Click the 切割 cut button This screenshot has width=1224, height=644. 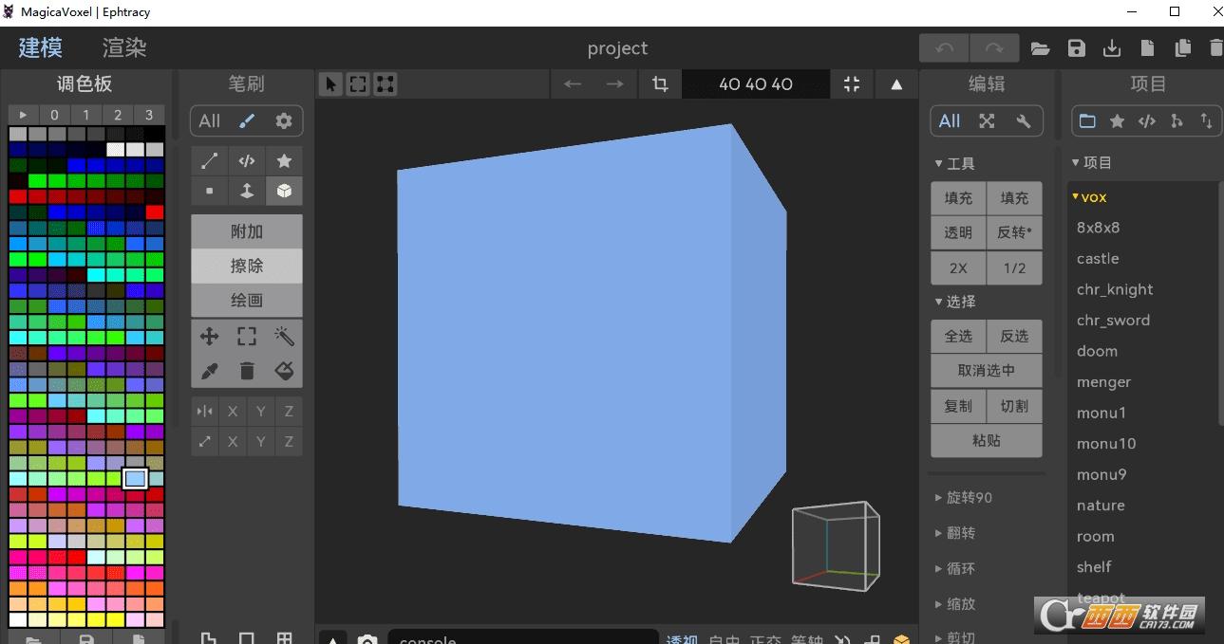tap(1014, 406)
